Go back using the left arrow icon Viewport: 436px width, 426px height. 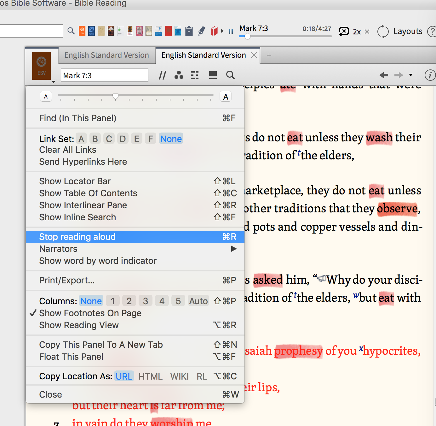[384, 75]
